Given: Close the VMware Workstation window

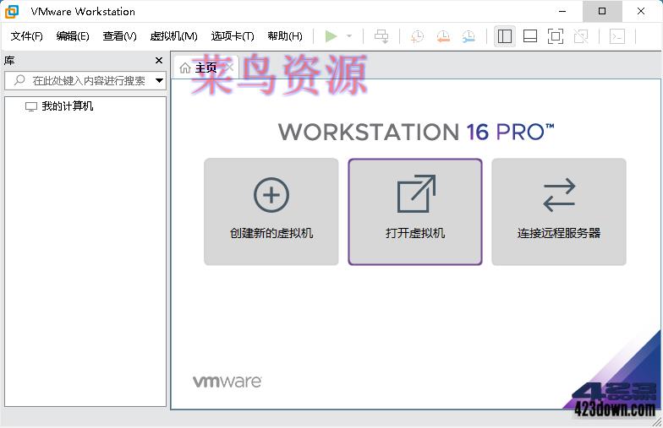Looking at the screenshot, I should [x=641, y=12].
